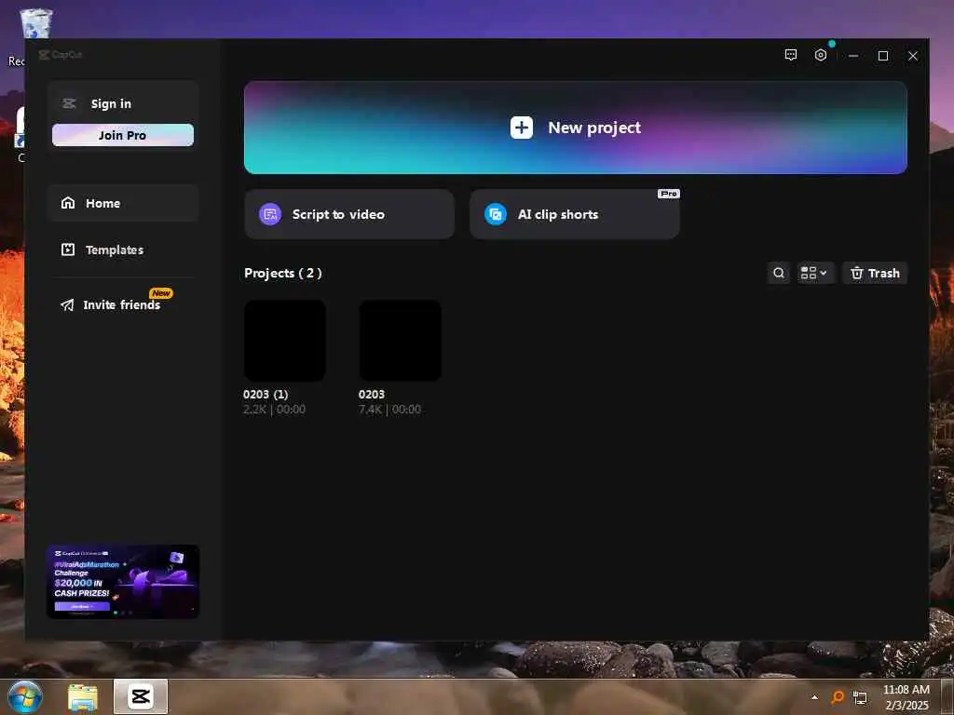Click the Trash bin icon

tap(857, 273)
